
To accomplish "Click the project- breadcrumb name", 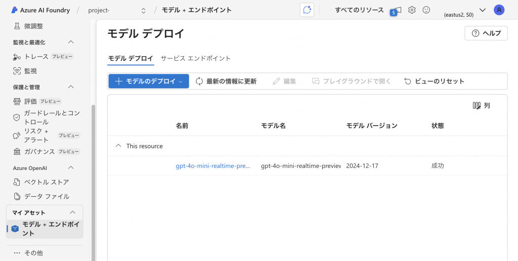I will coord(99,10).
